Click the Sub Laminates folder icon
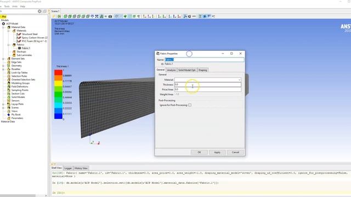This screenshot has width=351, height=197. (14, 55)
